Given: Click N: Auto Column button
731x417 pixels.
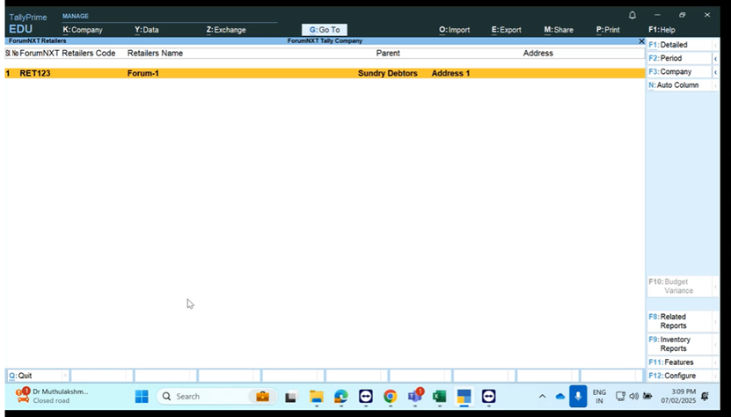Looking at the screenshot, I should coord(679,85).
